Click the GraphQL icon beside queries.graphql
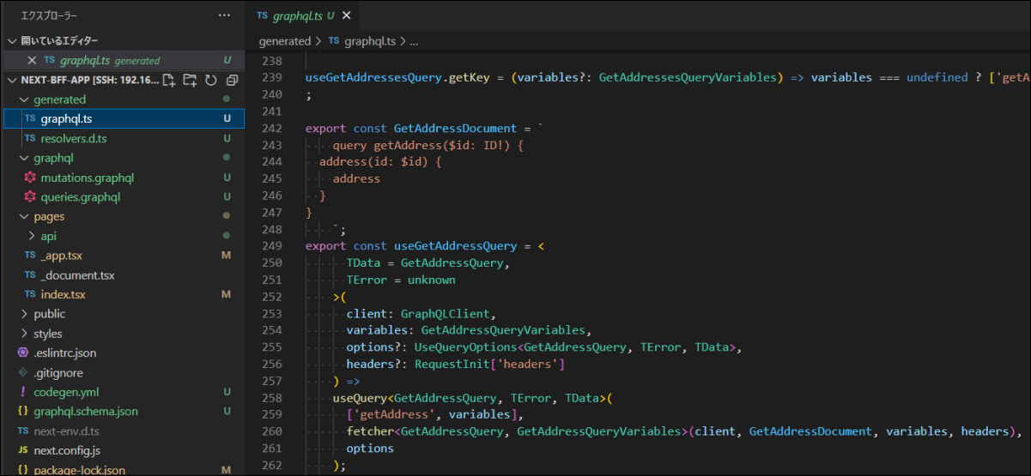 30,197
